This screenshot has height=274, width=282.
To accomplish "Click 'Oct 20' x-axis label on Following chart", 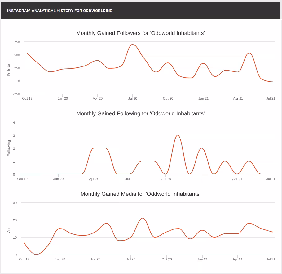I will (166, 179).
